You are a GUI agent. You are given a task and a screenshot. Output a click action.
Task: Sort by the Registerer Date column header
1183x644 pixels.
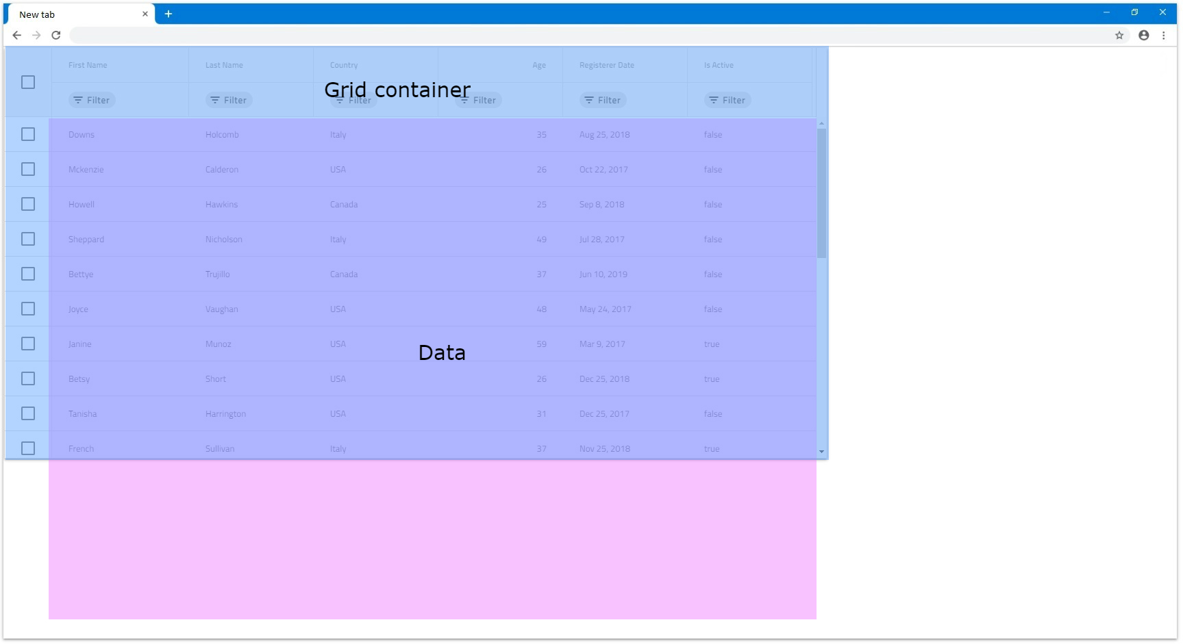click(x=606, y=66)
